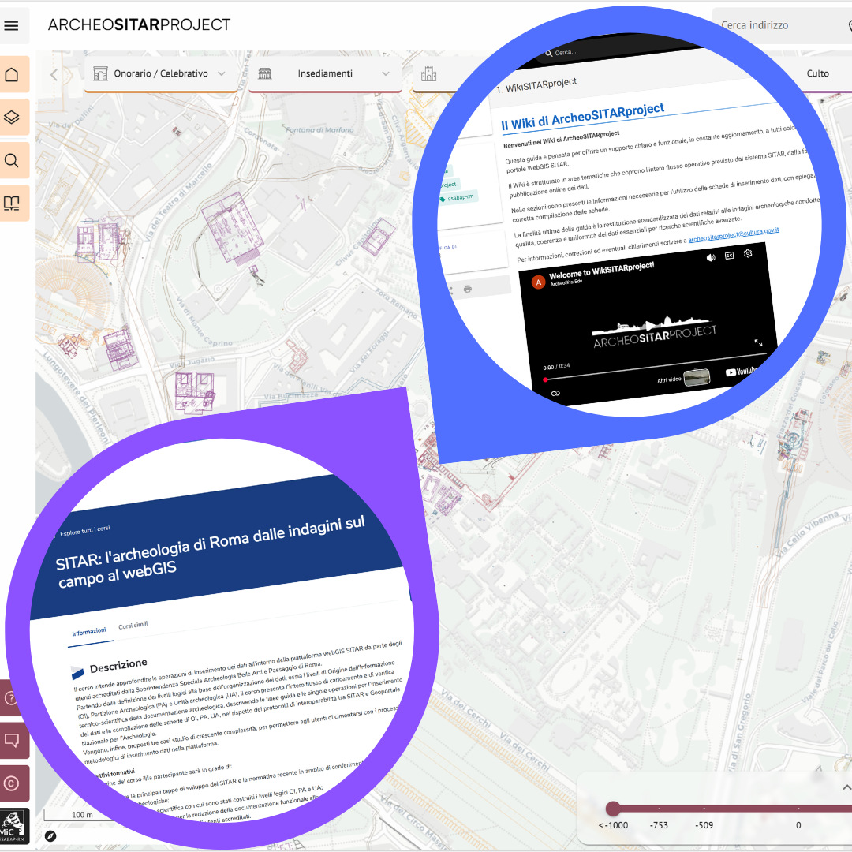
Task: Click the Altri video thumbnail
Action: [x=697, y=377]
